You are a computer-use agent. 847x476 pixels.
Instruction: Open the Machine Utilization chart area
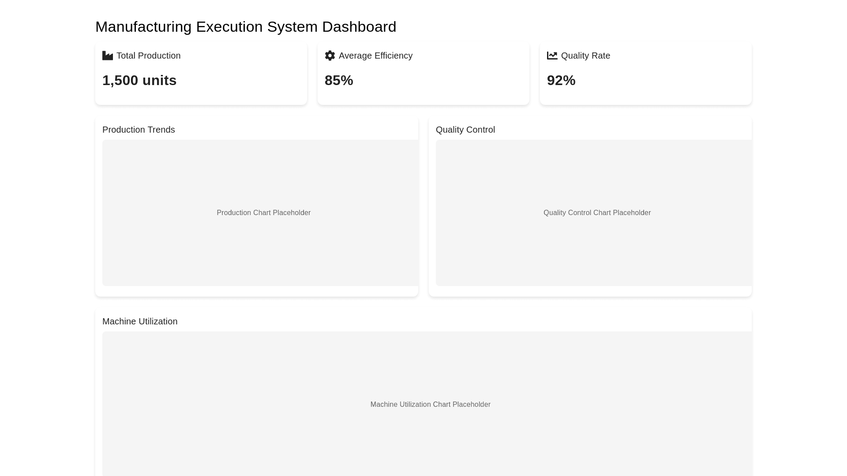click(x=427, y=366)
